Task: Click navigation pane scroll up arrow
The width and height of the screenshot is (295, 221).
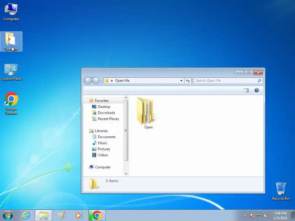Action: tap(126, 98)
